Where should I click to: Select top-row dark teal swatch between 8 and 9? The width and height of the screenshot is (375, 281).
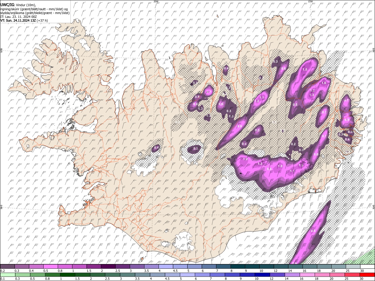(x=238, y=266)
